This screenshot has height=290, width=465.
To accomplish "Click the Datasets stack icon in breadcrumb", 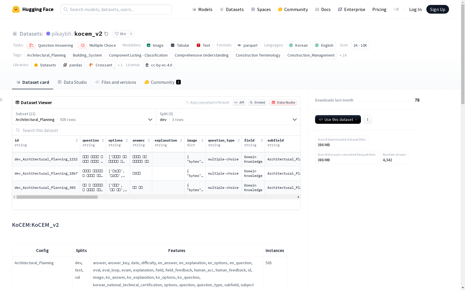I will [15, 34].
